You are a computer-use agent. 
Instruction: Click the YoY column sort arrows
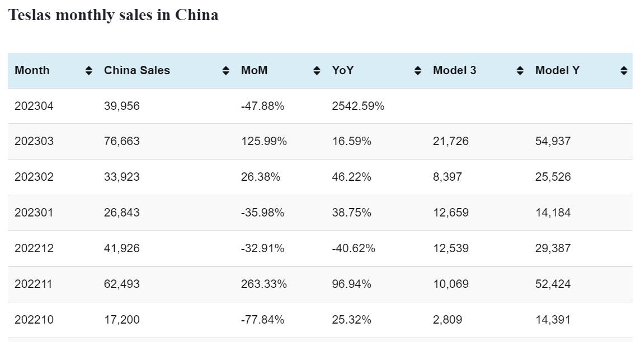click(x=417, y=70)
